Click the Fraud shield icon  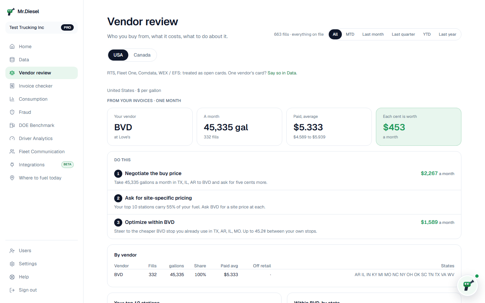coord(12,112)
